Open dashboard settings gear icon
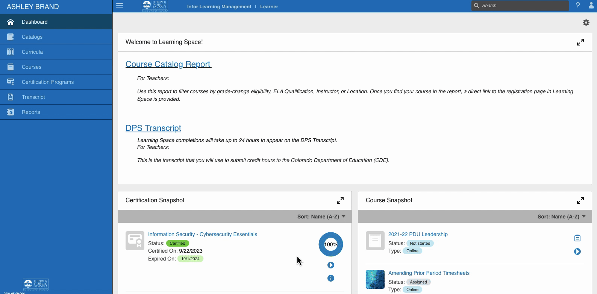The height and width of the screenshot is (294, 597). 586,23
